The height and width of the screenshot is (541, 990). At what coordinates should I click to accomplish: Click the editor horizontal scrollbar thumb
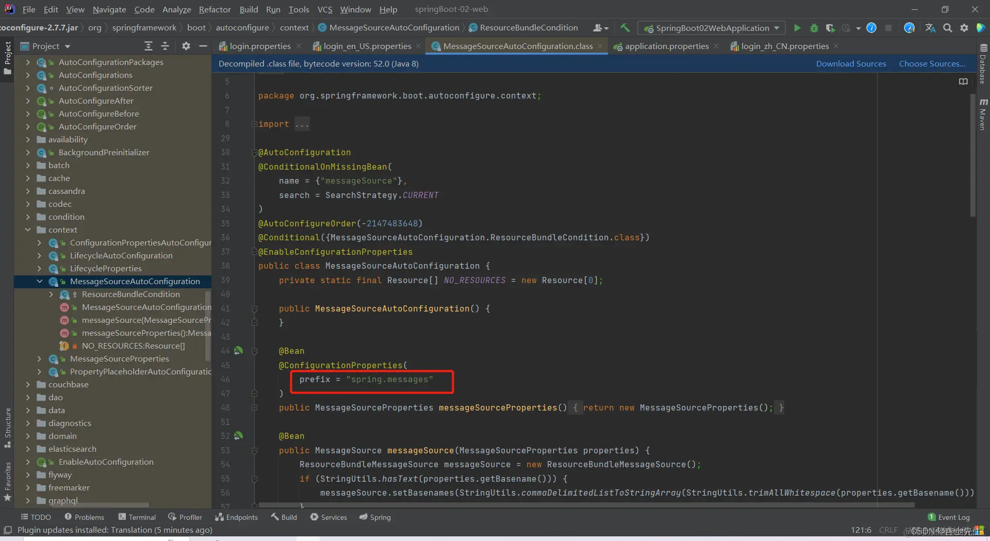(586, 505)
